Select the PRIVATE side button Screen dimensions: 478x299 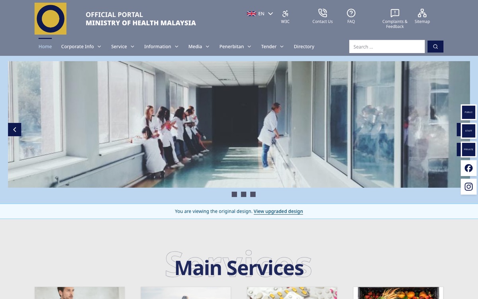click(x=469, y=149)
